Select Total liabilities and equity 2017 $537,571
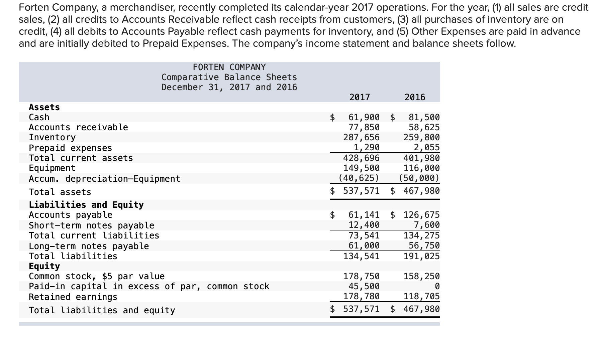602x340 pixels. pos(355,309)
